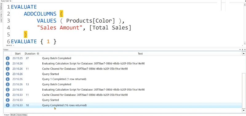Select 23:16:26 'Query Started' text
The width and height of the screenshot is (246, 116).
point(50,74)
